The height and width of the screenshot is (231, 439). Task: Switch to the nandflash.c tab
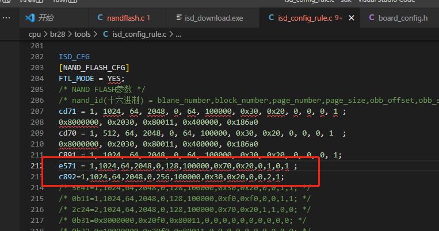(x=127, y=18)
